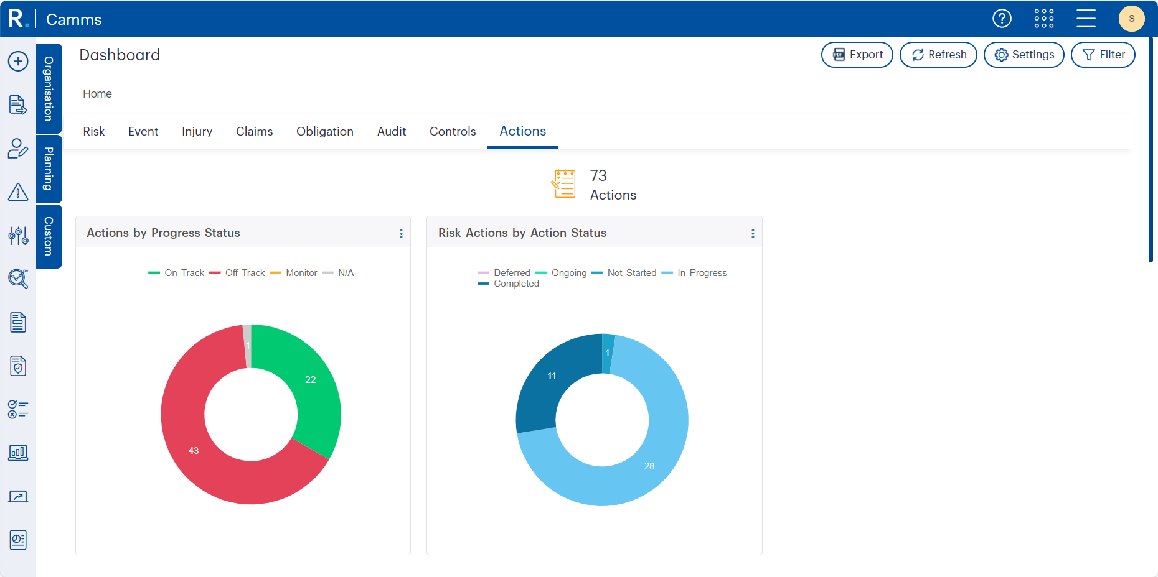Screen dimensions: 1158x577
Task: Toggle the Monitor legend item
Action: 294,273
